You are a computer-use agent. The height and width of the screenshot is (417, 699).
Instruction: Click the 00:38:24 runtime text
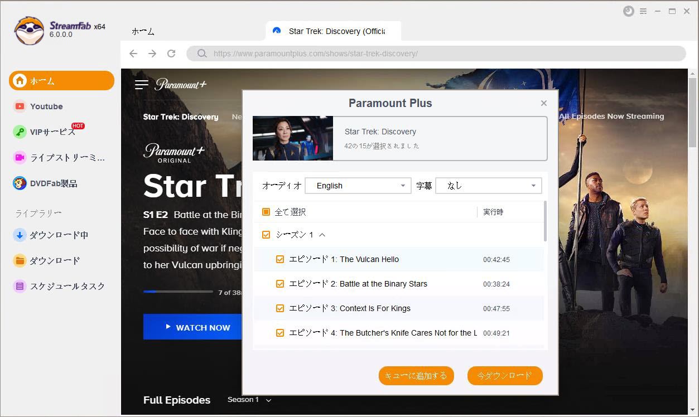(496, 284)
